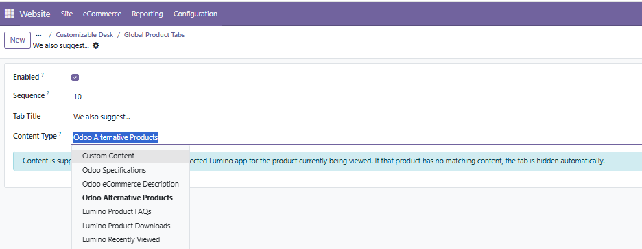Click the record title We also suggest...

(61, 45)
